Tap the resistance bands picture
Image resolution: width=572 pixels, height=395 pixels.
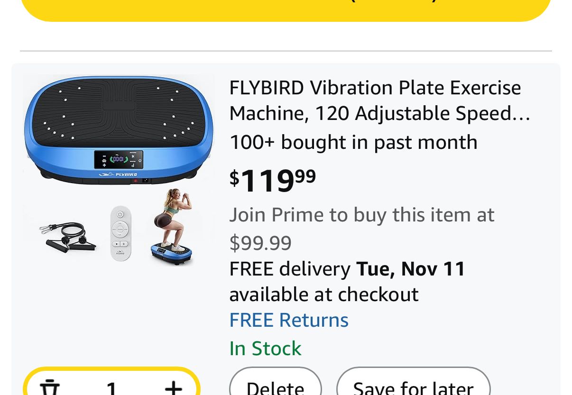point(66,235)
